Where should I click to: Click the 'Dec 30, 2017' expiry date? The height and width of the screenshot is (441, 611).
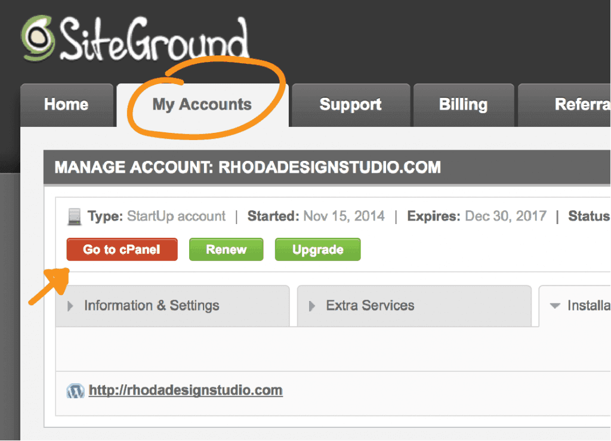(x=506, y=216)
